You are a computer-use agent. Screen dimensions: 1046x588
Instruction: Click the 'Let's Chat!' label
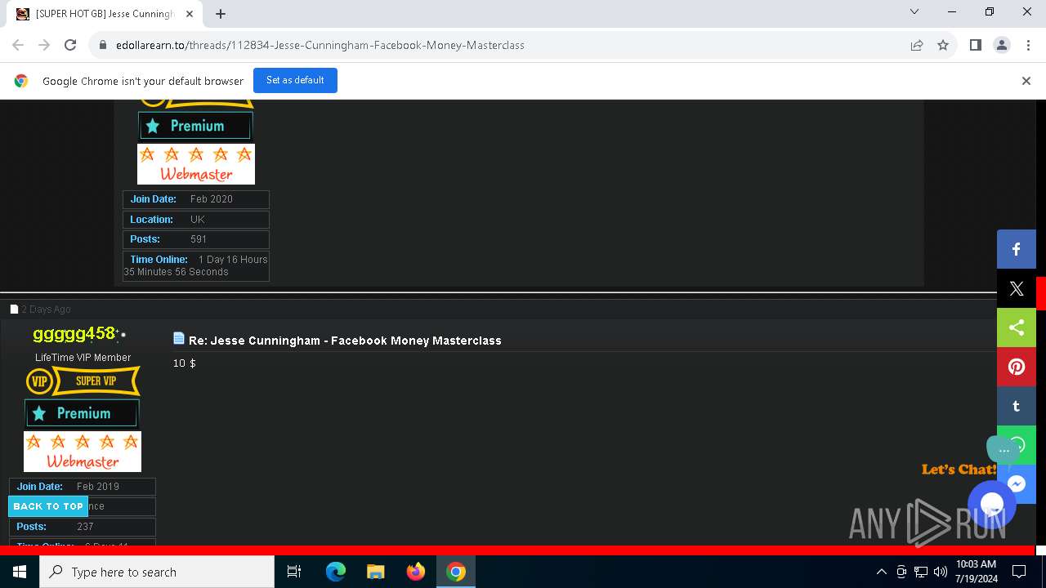coord(959,470)
